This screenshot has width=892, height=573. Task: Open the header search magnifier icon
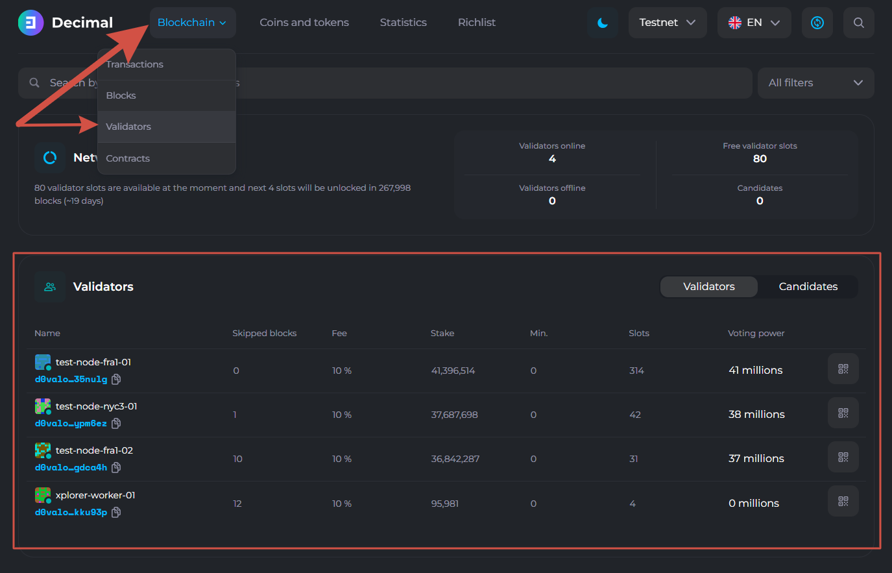pos(859,23)
